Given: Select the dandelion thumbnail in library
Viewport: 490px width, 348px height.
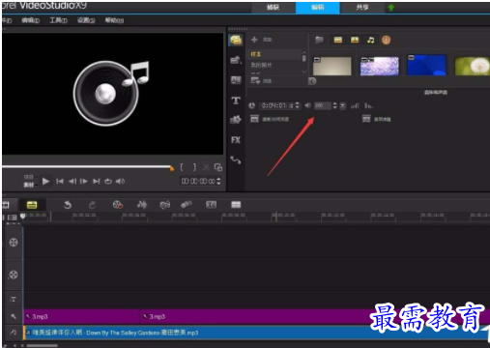Looking at the screenshot, I should coord(472,66).
